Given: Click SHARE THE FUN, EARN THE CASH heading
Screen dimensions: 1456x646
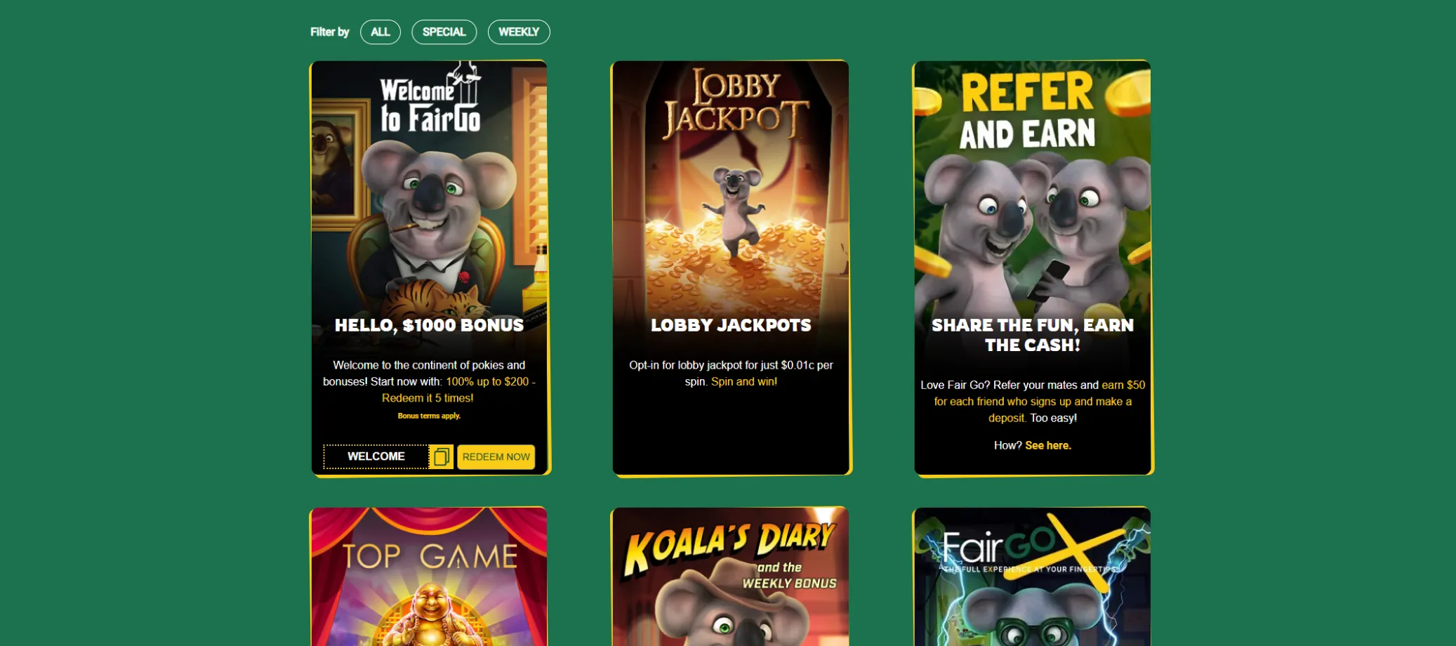Looking at the screenshot, I should coord(1033,335).
